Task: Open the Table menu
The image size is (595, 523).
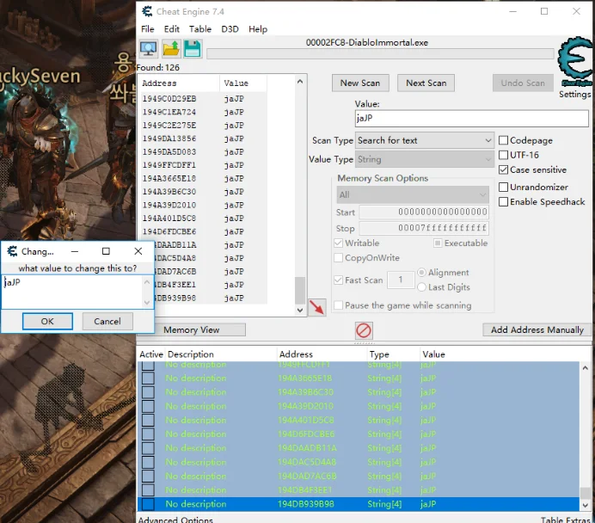Action: [200, 29]
